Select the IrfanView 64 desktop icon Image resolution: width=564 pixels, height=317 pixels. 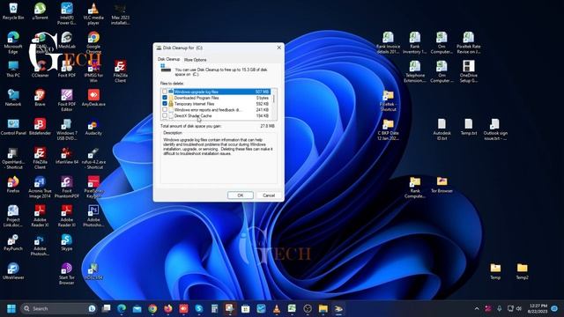[x=67, y=156]
